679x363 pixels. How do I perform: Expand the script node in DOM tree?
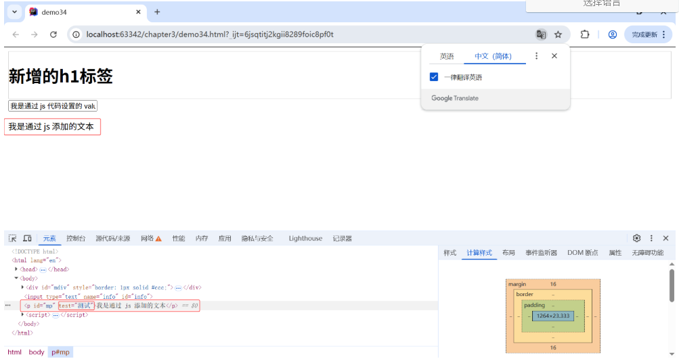(x=22, y=314)
